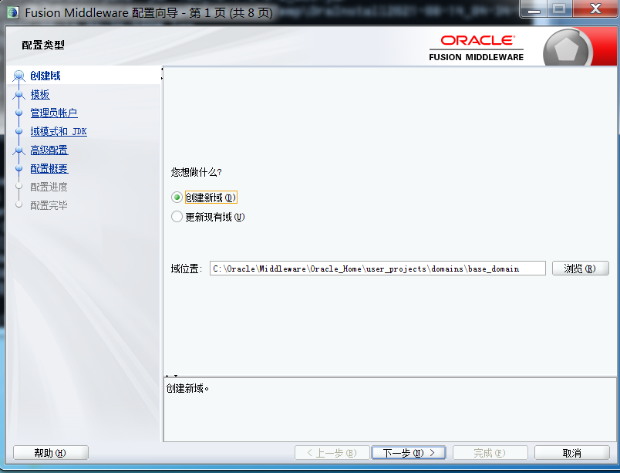This screenshot has height=473, width=620.
Task: Close the configuration wizard window
Action: (595, 8)
